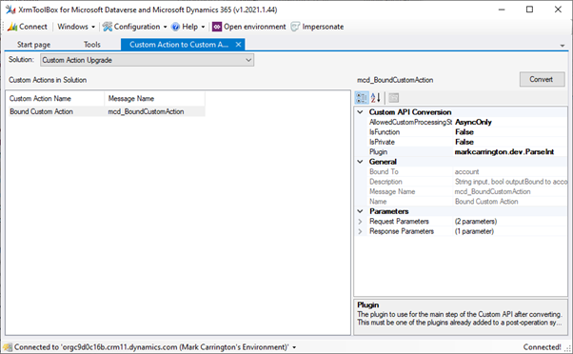The image size is (573, 354).
Task: Click Open environment button
Action: pyautogui.click(x=249, y=27)
